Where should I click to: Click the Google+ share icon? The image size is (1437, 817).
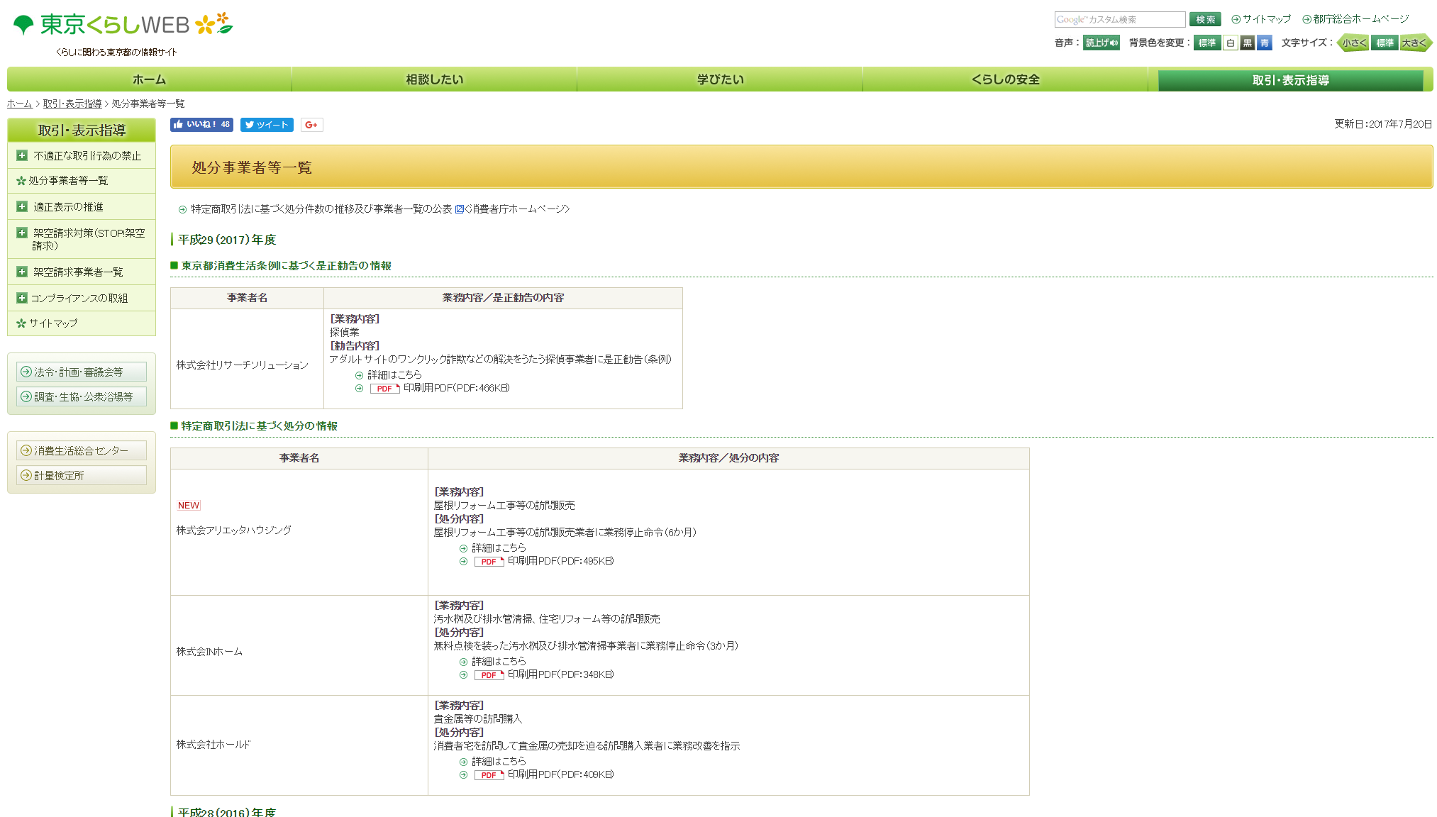point(311,125)
